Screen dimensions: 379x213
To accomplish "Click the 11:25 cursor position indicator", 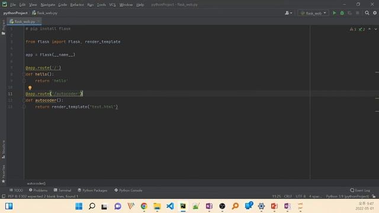I will coord(277,196).
